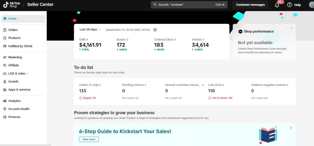The width and height of the screenshot is (314, 146).
Task: Open the notifications bell
Action: (x=277, y=5)
